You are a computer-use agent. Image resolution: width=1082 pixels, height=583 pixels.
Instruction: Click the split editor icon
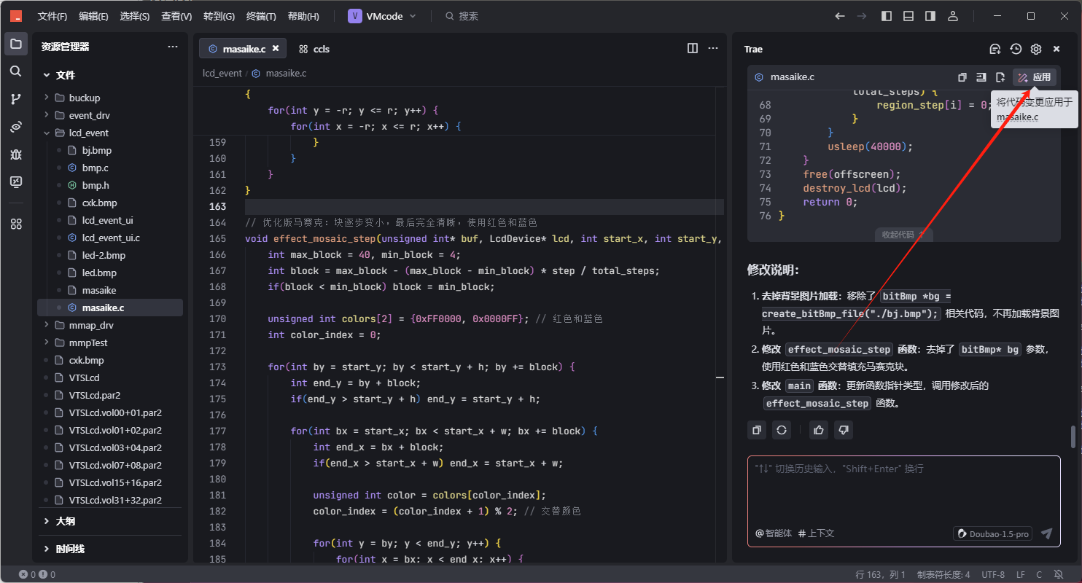coord(693,48)
